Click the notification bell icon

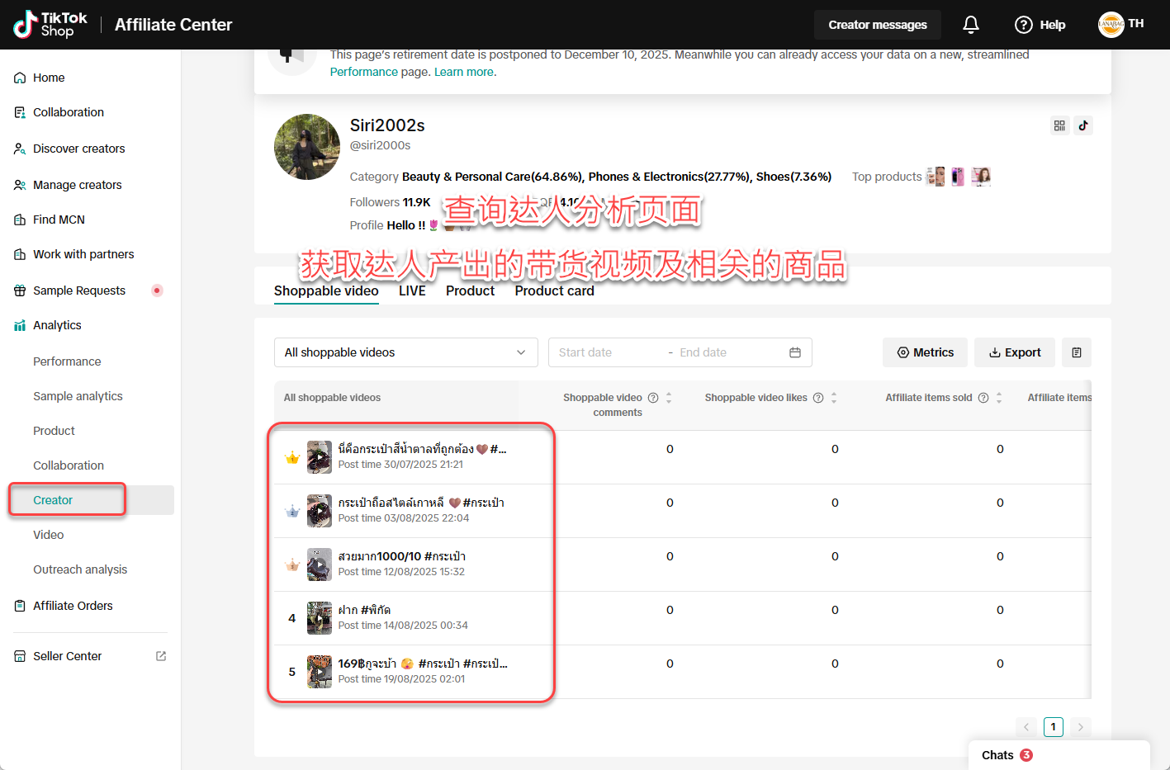coord(971,25)
